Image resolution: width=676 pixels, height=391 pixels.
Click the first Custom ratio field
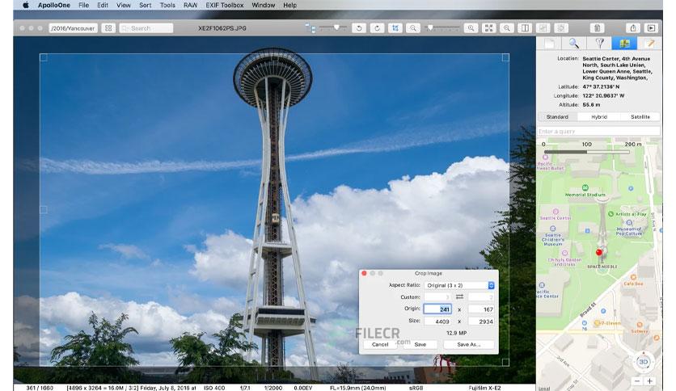pos(437,296)
